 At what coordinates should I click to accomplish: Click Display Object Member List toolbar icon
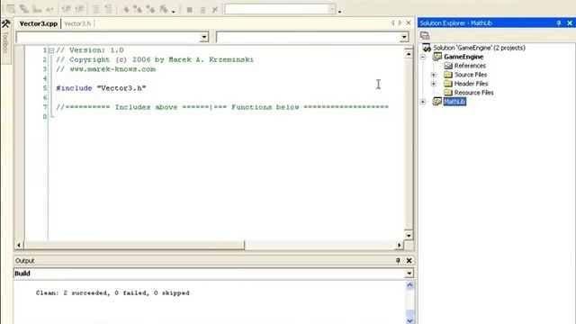[x=11, y=9]
